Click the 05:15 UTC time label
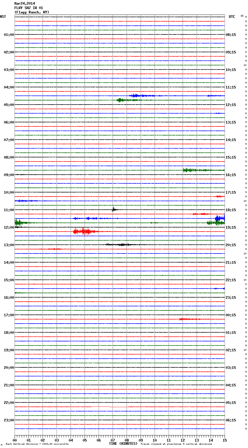The height and width of the screenshot is (448, 248). tap(231, 403)
